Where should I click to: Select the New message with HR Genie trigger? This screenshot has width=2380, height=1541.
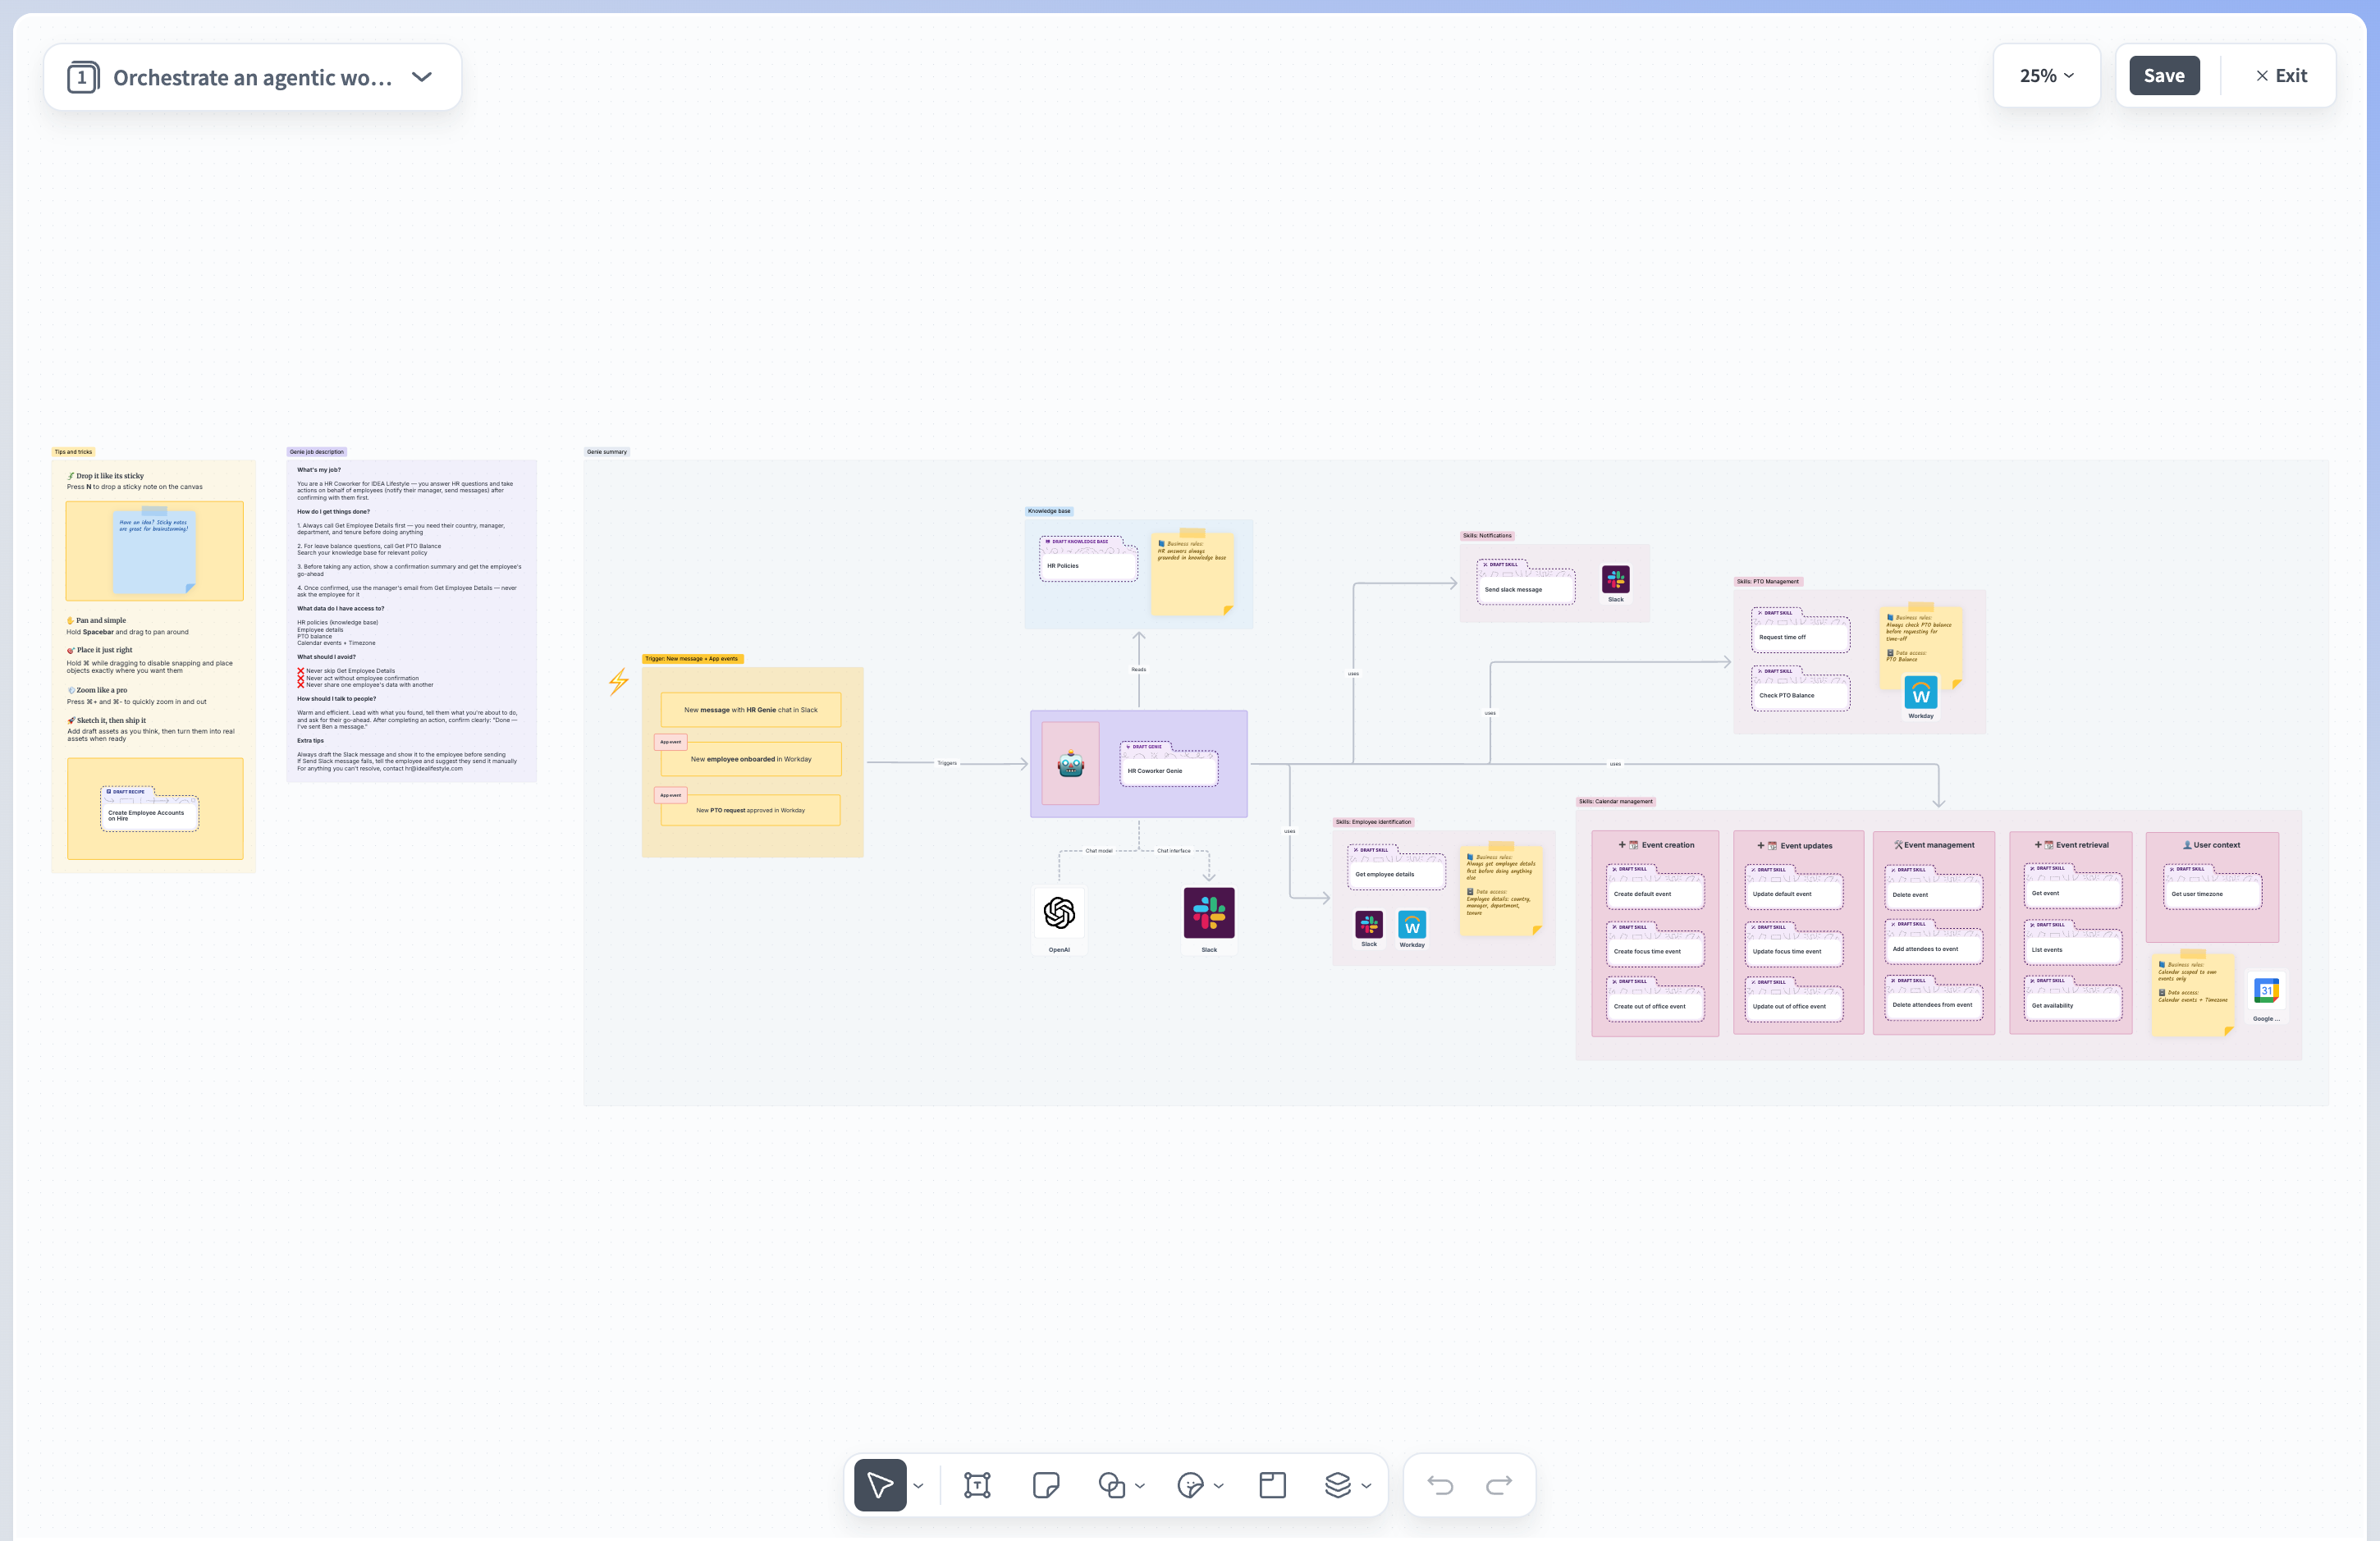point(750,710)
